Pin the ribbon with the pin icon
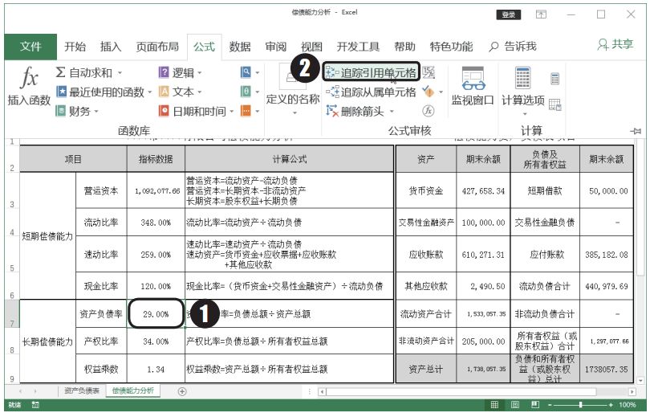The width and height of the screenshot is (650, 417). click(636, 131)
